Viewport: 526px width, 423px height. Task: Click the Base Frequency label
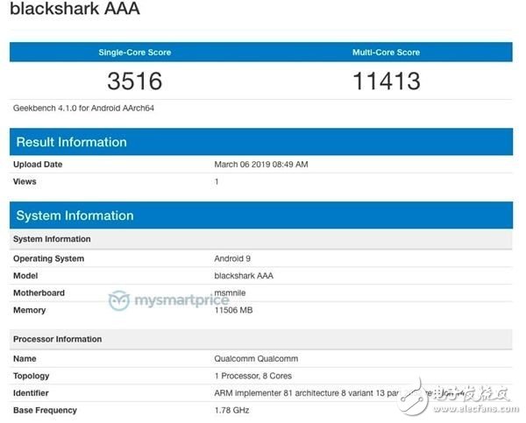(45, 411)
